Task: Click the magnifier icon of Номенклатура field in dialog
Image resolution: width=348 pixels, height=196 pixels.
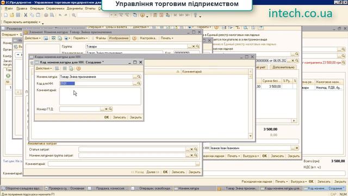Action: click(139, 77)
